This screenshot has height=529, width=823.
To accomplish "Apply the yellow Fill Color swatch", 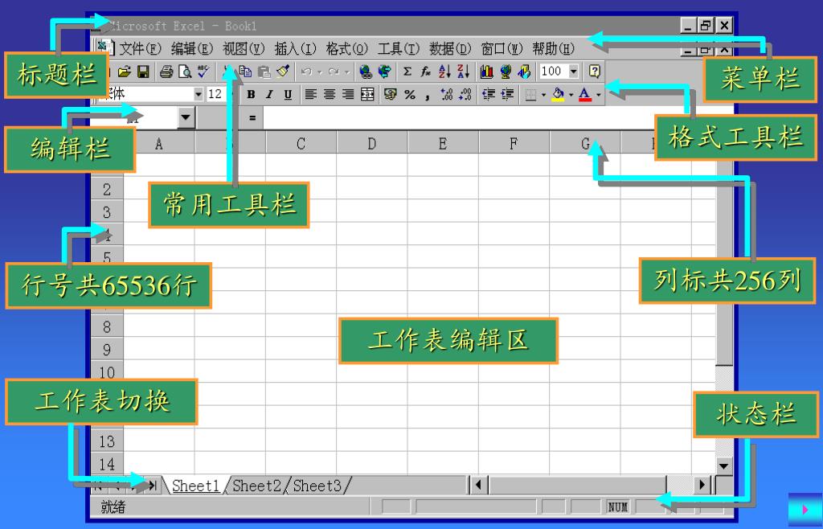I will click(558, 95).
